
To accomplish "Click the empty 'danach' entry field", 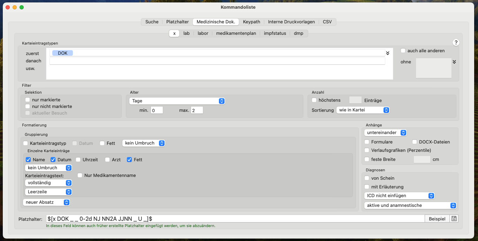I will (x=217, y=61).
